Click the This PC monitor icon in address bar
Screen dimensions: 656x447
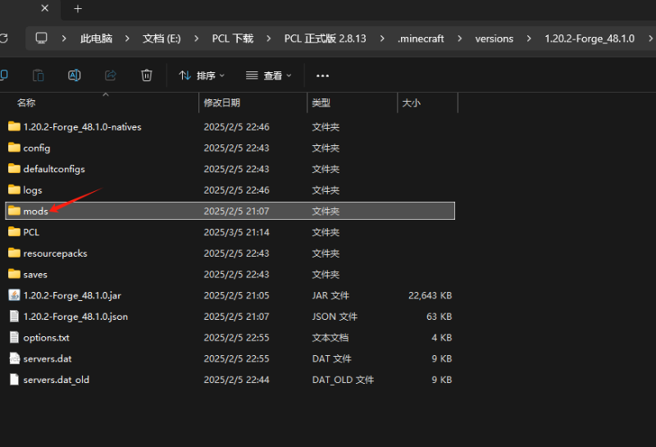point(42,39)
